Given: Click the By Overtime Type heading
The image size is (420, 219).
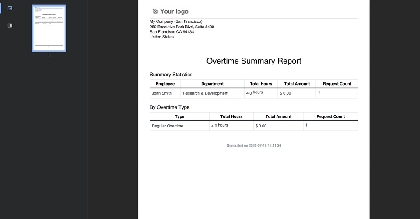Looking at the screenshot, I should click(169, 107).
